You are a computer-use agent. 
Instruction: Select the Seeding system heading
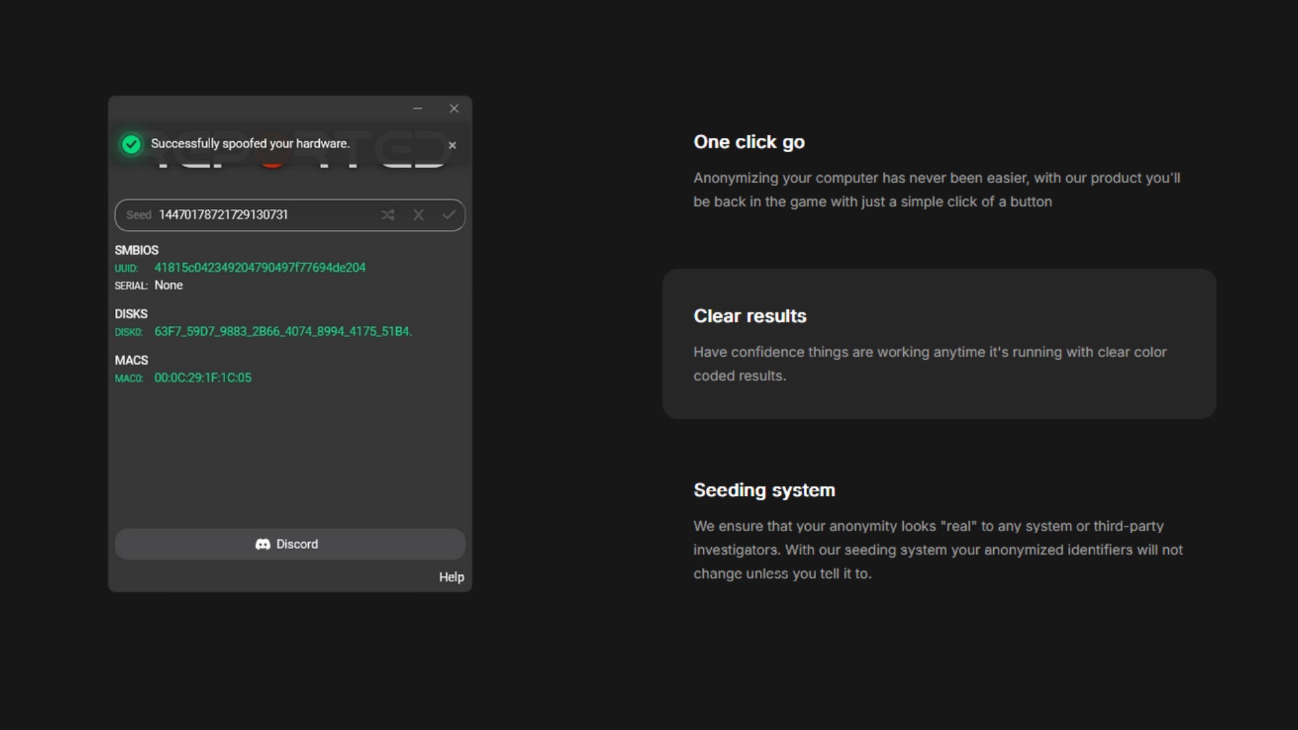click(x=764, y=490)
